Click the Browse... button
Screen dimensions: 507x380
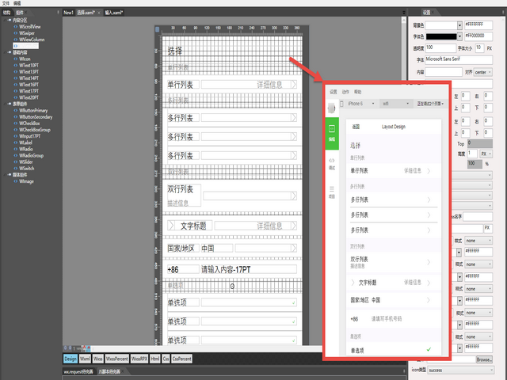click(x=483, y=359)
